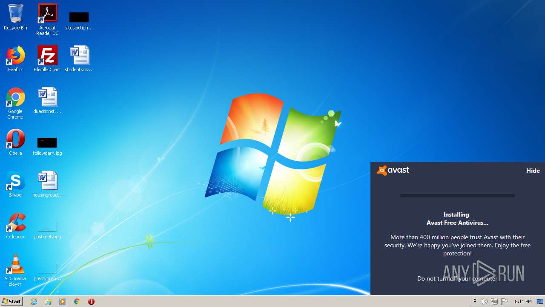Screen dimensions: 545x307
Task: Select the housingroad Word document
Action: tap(47, 184)
